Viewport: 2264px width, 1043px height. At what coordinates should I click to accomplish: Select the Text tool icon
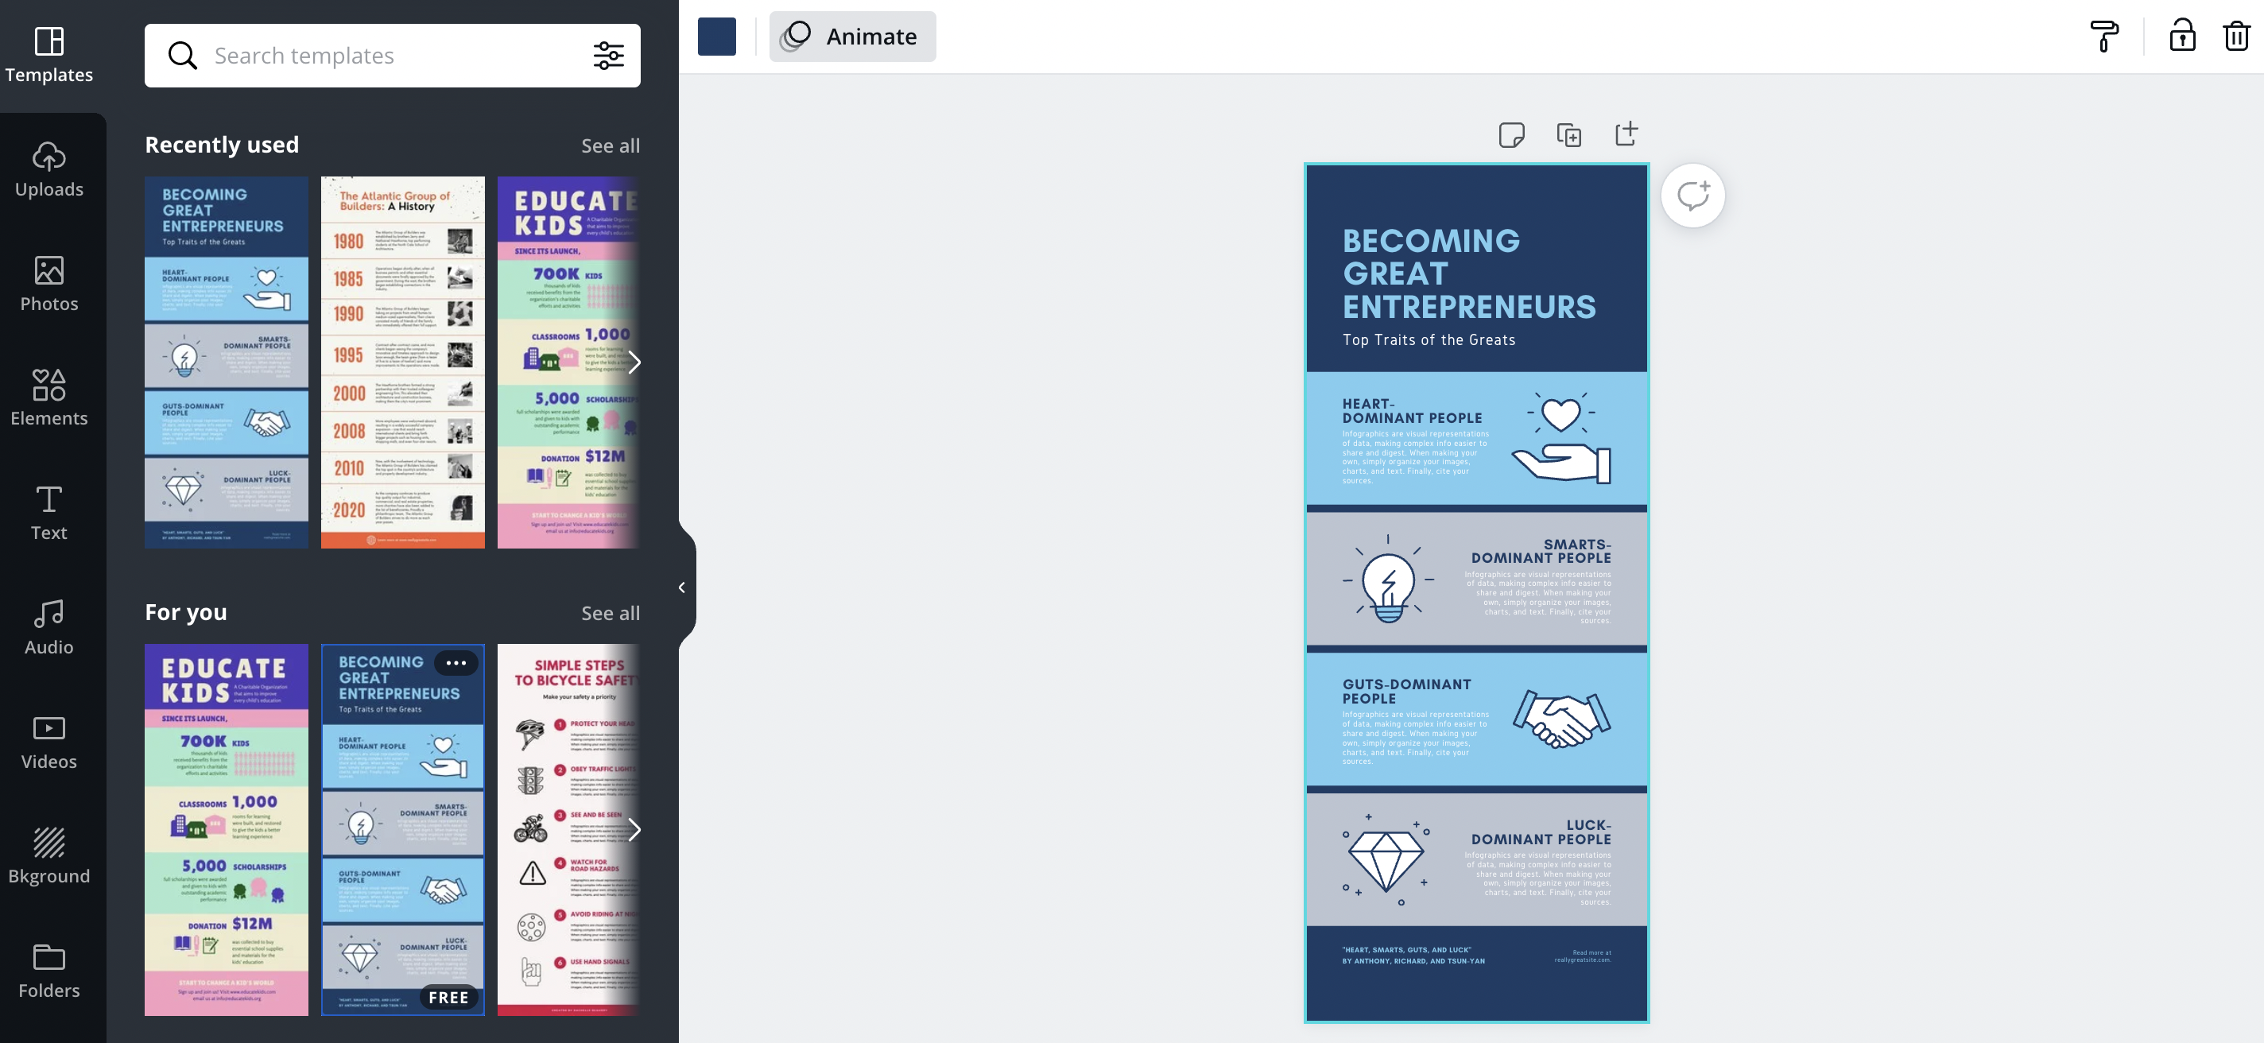tap(49, 510)
